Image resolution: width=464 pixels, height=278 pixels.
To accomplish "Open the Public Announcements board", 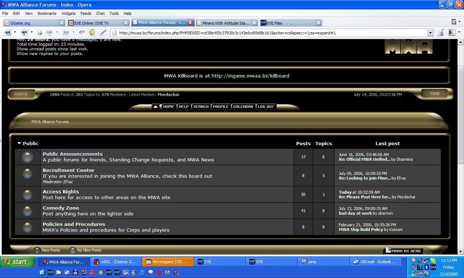I will click(72, 154).
